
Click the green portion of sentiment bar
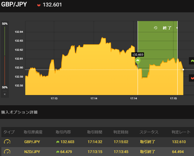point(5,41)
